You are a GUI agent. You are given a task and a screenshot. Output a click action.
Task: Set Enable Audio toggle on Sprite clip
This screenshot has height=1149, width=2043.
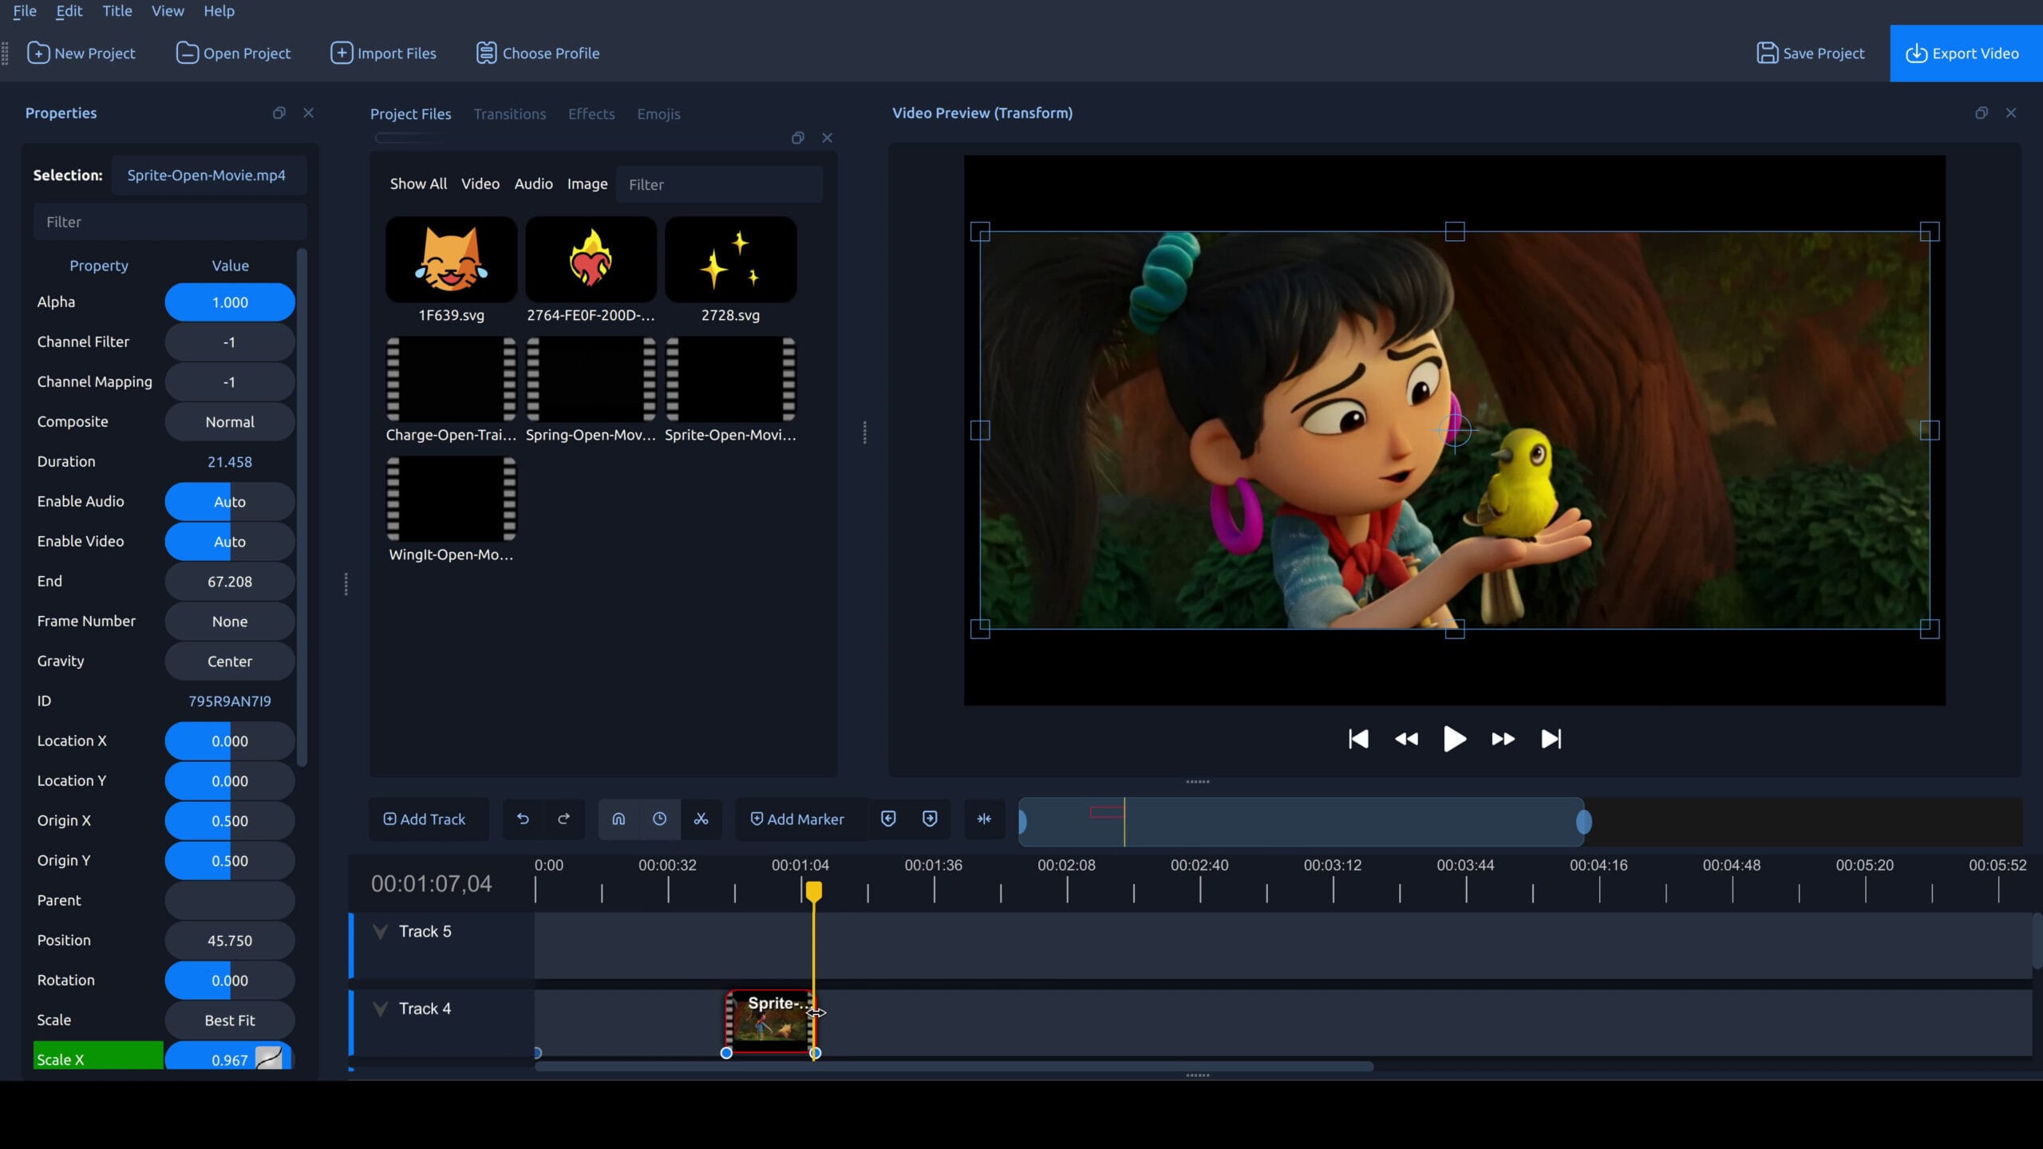(x=229, y=501)
